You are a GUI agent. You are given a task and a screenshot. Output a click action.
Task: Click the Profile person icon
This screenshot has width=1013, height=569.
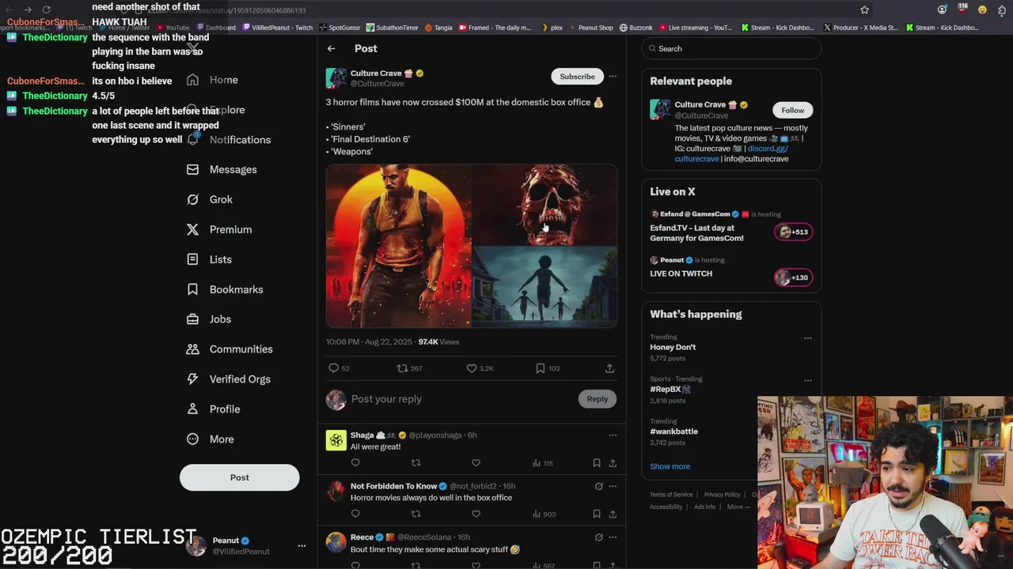pyautogui.click(x=192, y=409)
